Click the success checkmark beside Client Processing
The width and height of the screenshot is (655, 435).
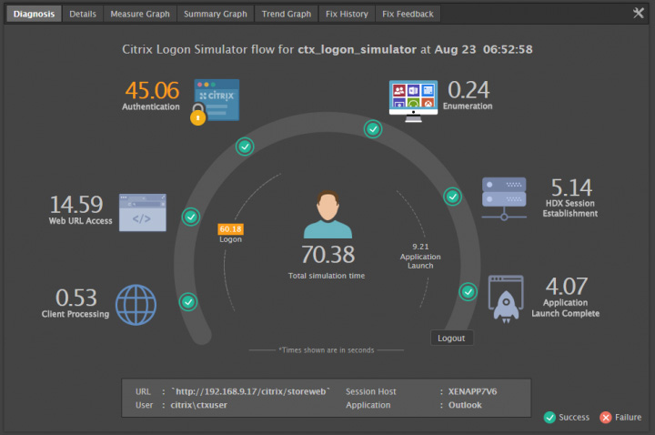click(x=188, y=302)
